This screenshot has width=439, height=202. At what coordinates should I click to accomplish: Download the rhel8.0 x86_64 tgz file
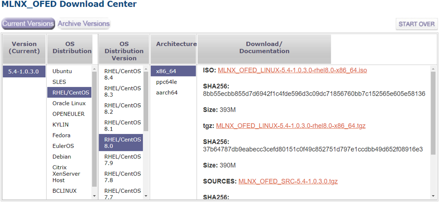291,126
